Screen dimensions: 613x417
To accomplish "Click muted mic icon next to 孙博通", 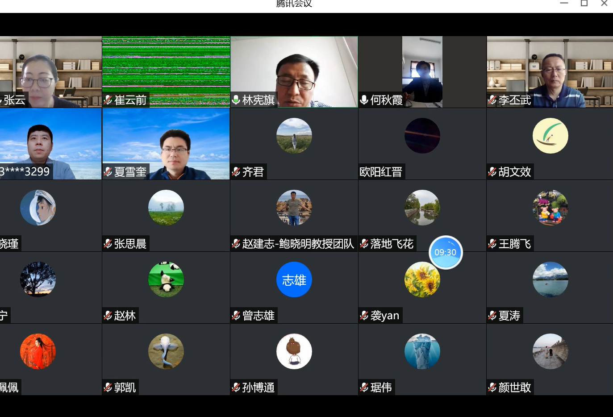I will [x=236, y=388].
